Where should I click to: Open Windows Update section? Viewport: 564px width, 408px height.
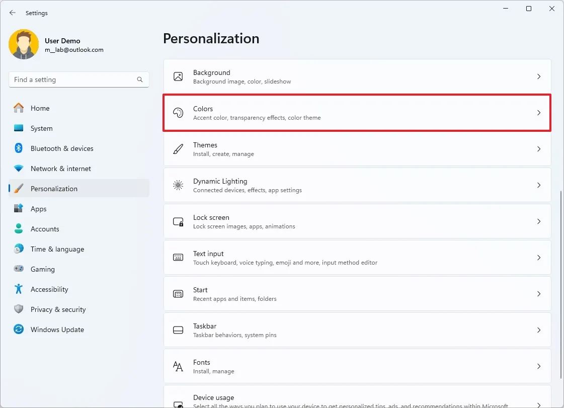click(x=57, y=330)
